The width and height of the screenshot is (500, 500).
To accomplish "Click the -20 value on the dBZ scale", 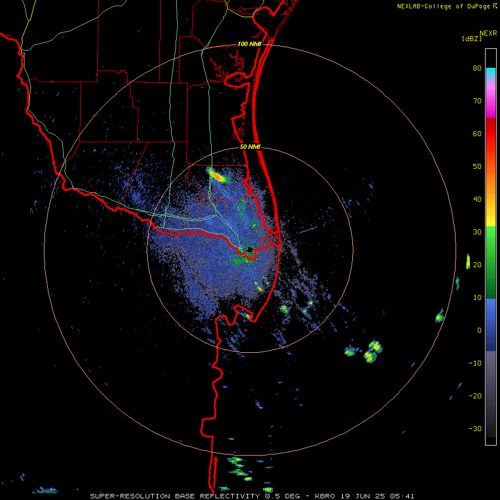I will [x=475, y=396].
